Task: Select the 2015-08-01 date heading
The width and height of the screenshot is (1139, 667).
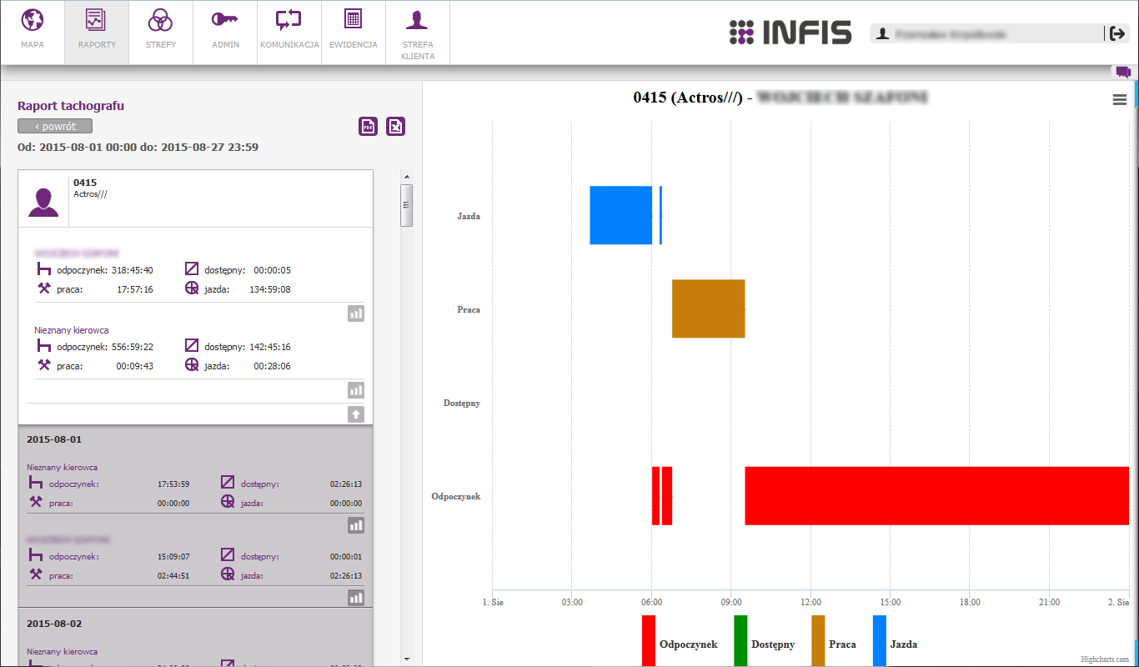Action: pyautogui.click(x=54, y=439)
